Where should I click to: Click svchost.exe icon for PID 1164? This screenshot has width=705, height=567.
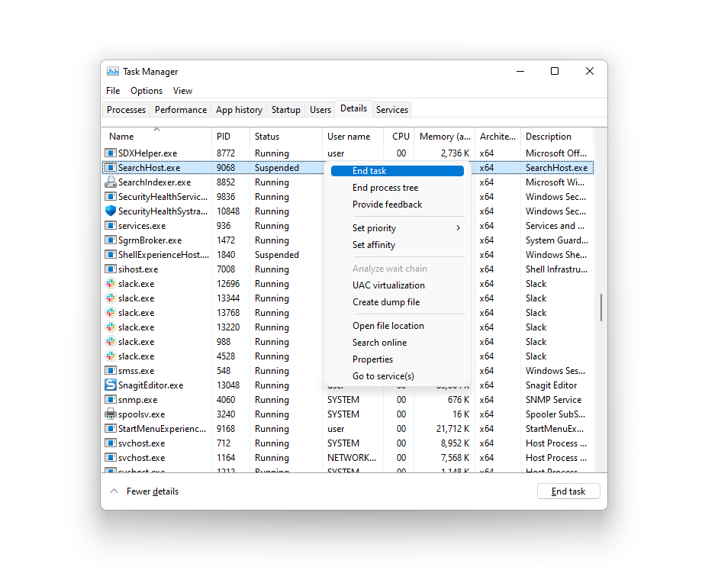coord(110,458)
